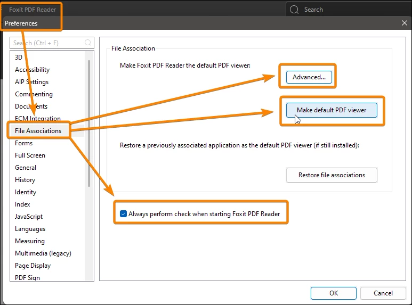Viewport: 412px width, 305px height.
Task: Select the Documents category
Action: point(31,106)
